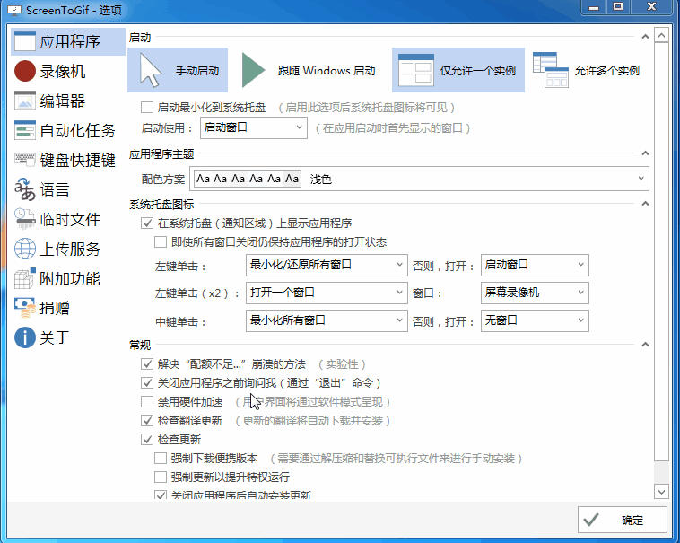Open the 左键单击（x2）action dropdown
This screenshot has height=543, width=680.
pyautogui.click(x=327, y=293)
